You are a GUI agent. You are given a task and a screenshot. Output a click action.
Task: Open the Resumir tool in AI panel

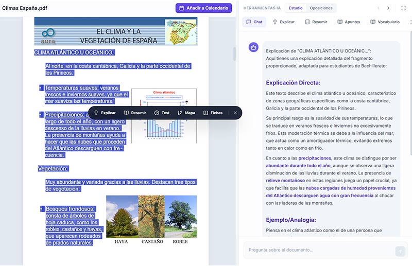[x=316, y=22]
